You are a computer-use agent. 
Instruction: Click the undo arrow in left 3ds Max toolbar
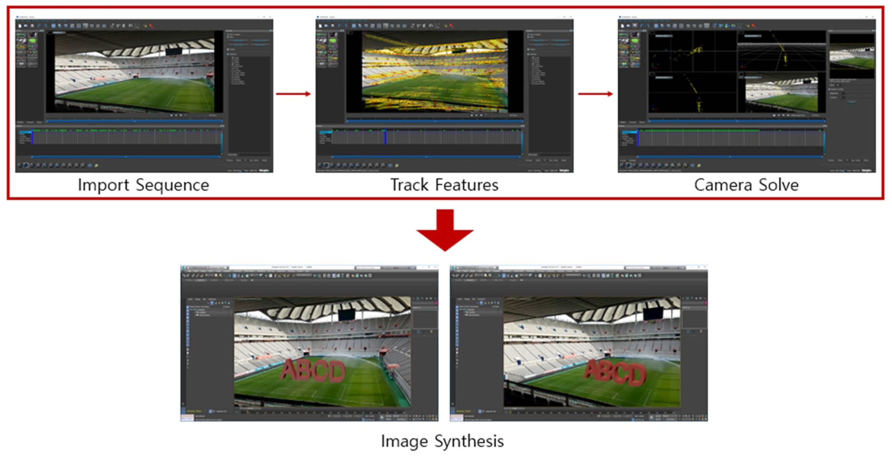pos(184,275)
